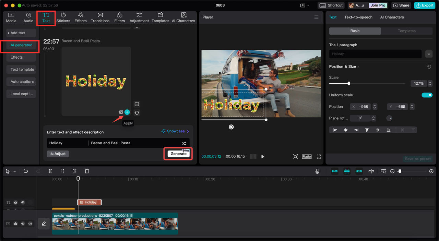Select the Text template category
This screenshot has height=241, width=439.
click(22, 70)
